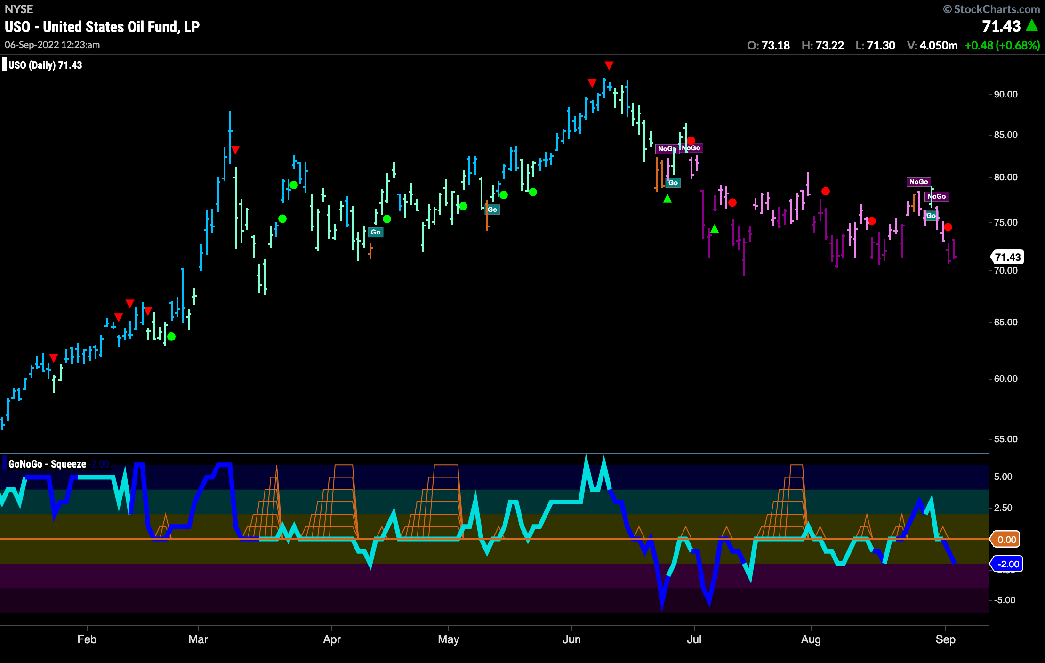The image size is (1045, 663).
Task: Click the green up-arrow beside the last price
Action: click(x=1032, y=25)
